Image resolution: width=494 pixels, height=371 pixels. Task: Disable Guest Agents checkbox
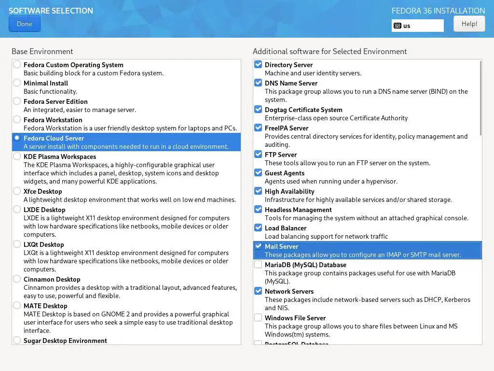pyautogui.click(x=258, y=172)
